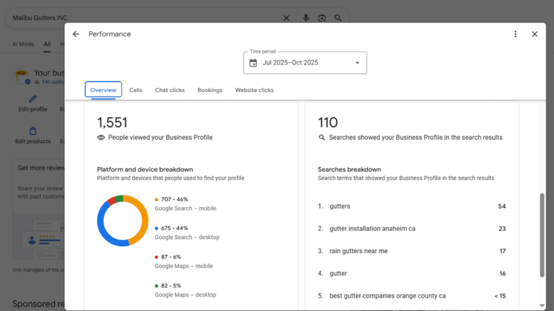This screenshot has width=554, height=311.
Task: Click the back arrow in Performance header
Action: click(x=76, y=34)
